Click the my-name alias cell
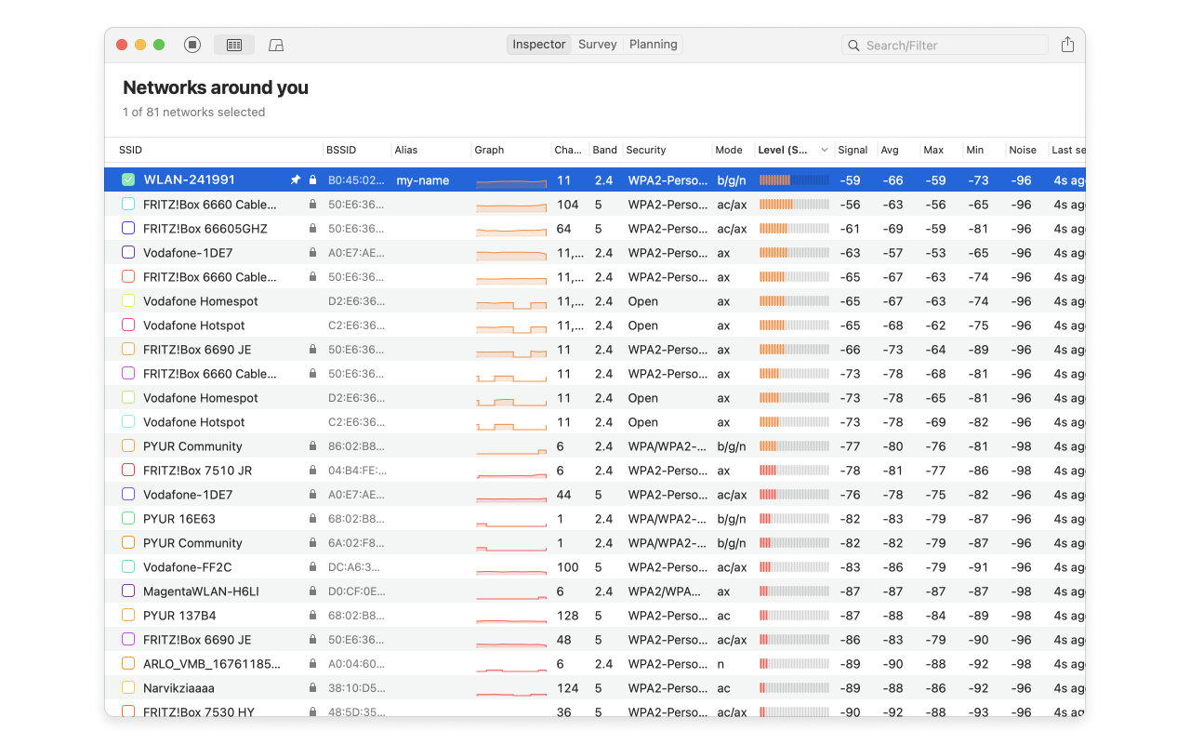Viewport: 1190px width, 744px height. coord(423,179)
